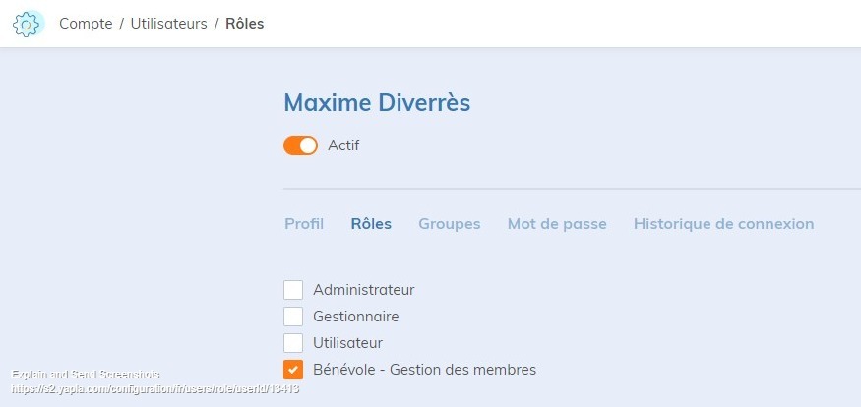
Task: Check the Gestionnaire role box
Action: (x=293, y=317)
